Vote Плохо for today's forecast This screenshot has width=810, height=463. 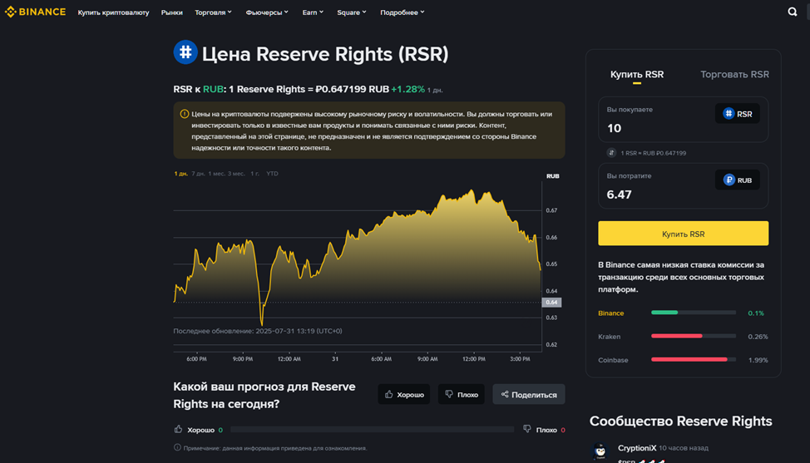pyautogui.click(x=462, y=394)
